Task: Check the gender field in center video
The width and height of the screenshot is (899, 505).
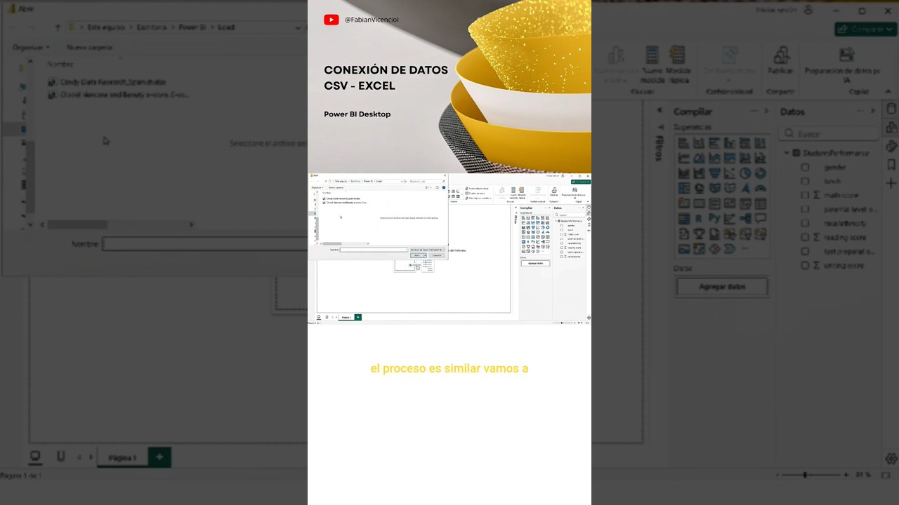Action: (562, 226)
